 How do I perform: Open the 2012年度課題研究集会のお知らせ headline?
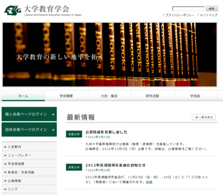pyautogui.click(x=115, y=165)
